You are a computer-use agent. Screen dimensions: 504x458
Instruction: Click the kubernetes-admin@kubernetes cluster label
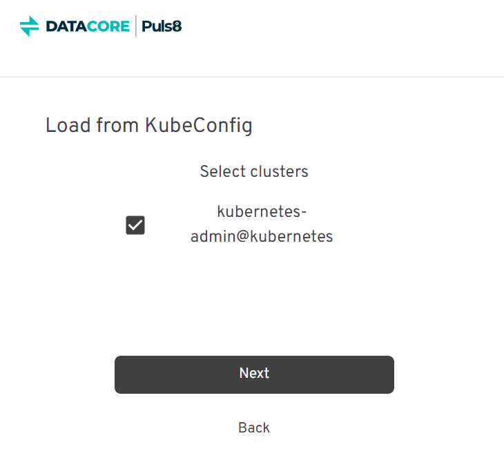click(x=262, y=224)
